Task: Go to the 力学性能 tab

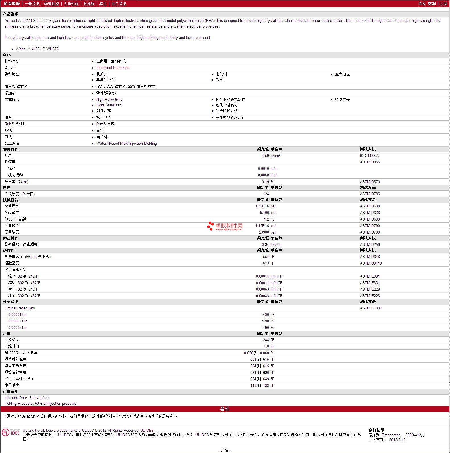Action: pos(71,4)
